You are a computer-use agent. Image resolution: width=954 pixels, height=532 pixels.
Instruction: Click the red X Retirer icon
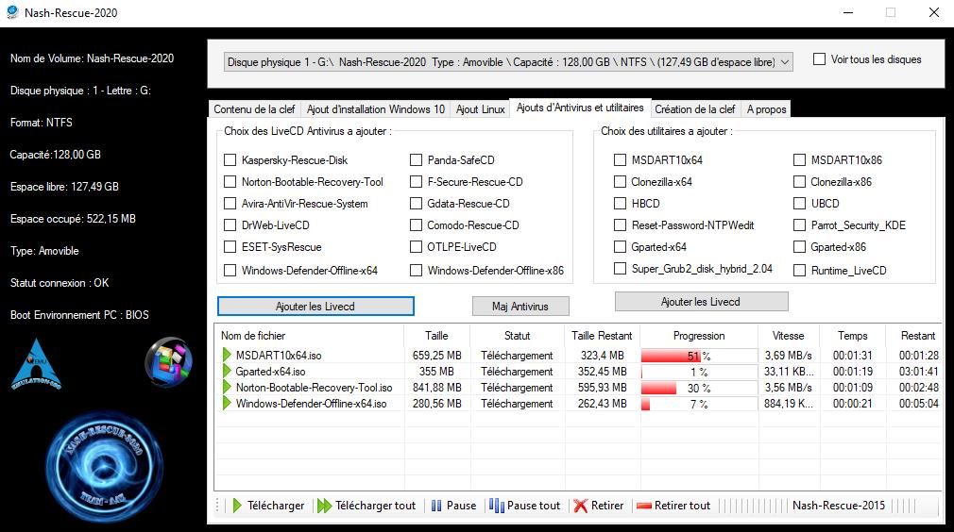pyautogui.click(x=581, y=506)
